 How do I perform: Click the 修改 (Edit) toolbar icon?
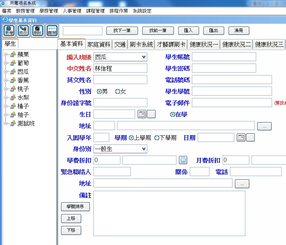(23, 31)
